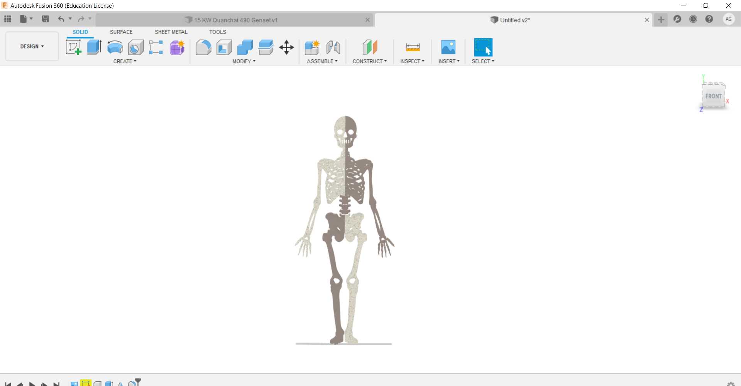Undo the last action
Screen dimensions: 741x386
[61, 19]
